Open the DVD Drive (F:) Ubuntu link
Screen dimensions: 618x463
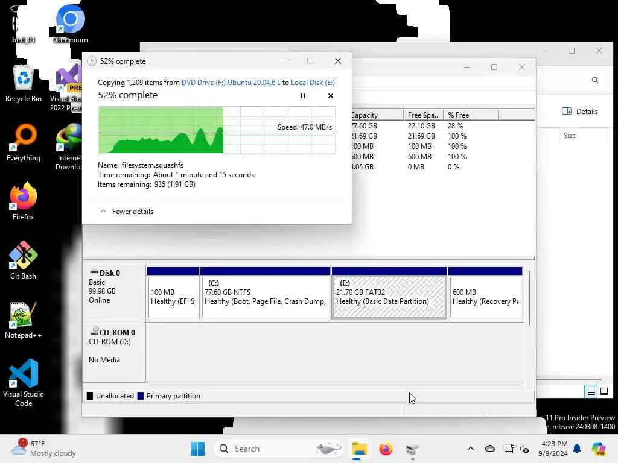coord(231,82)
